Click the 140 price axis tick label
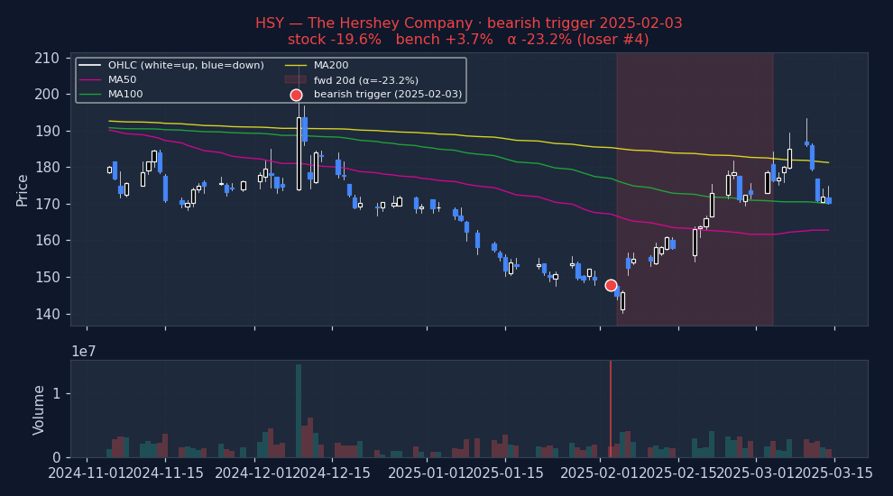The image size is (893, 496). tap(46, 314)
